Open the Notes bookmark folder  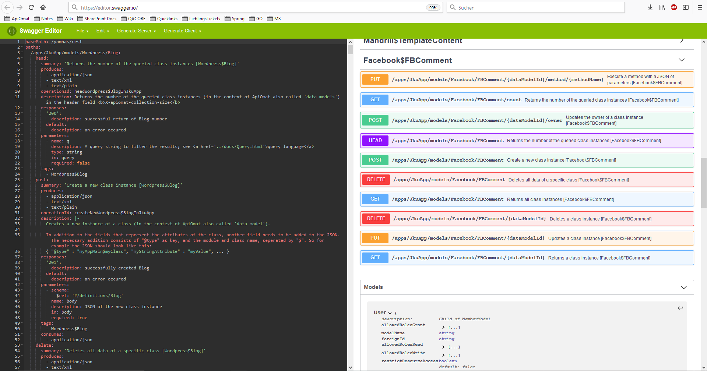pyautogui.click(x=43, y=19)
